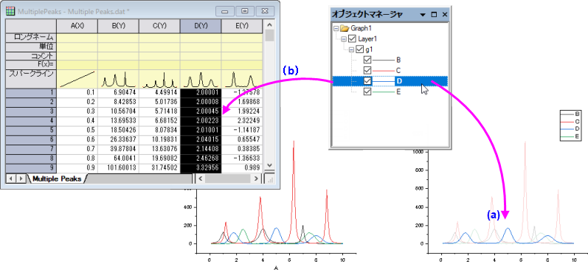Click the sparkline thumbnail of column D

pos(201,79)
